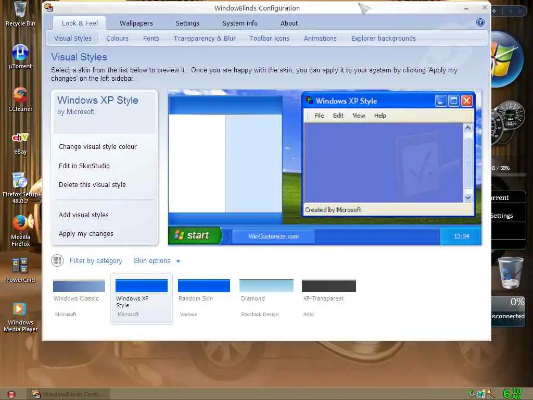Click the red start orb in taskbar
The image size is (533, 400).
[x=11, y=394]
